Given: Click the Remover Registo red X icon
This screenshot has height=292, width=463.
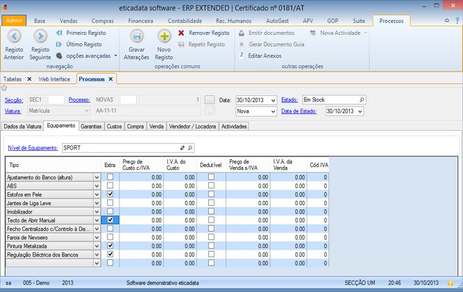Looking at the screenshot, I should (x=182, y=33).
